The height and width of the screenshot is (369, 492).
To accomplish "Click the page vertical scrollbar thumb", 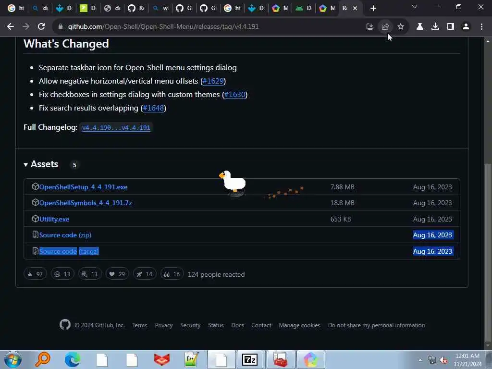I will coord(488,253).
